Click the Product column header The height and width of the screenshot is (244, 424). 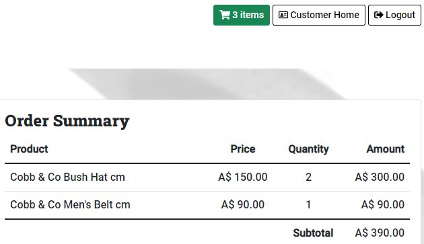[29, 149]
